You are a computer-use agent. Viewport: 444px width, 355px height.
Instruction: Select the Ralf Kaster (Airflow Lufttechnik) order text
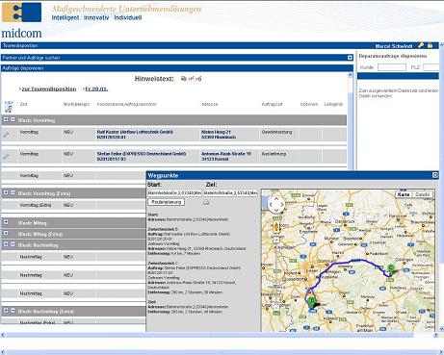135,135
